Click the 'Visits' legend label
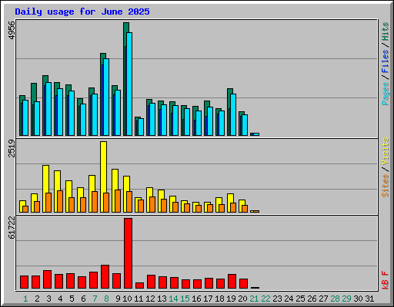Image resolution: width=394 pixels, height=307 pixels. 386,151
